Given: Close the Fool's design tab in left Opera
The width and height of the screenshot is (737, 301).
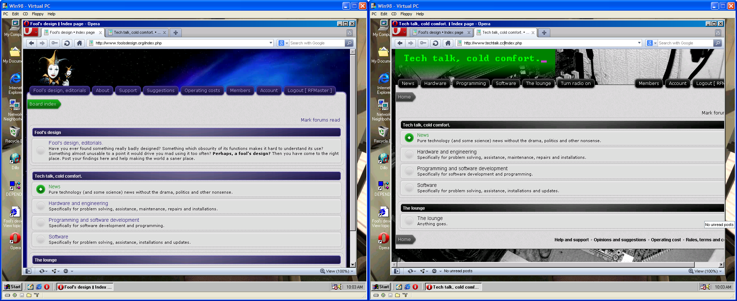Looking at the screenshot, I should coord(101,33).
